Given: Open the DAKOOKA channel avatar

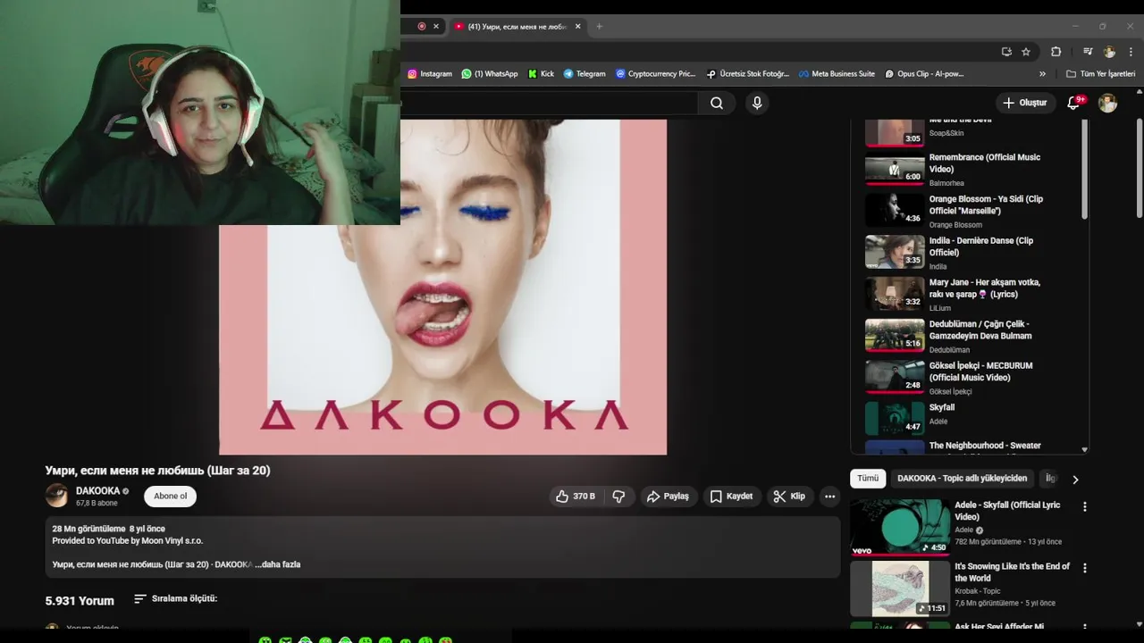Looking at the screenshot, I should click(x=57, y=496).
